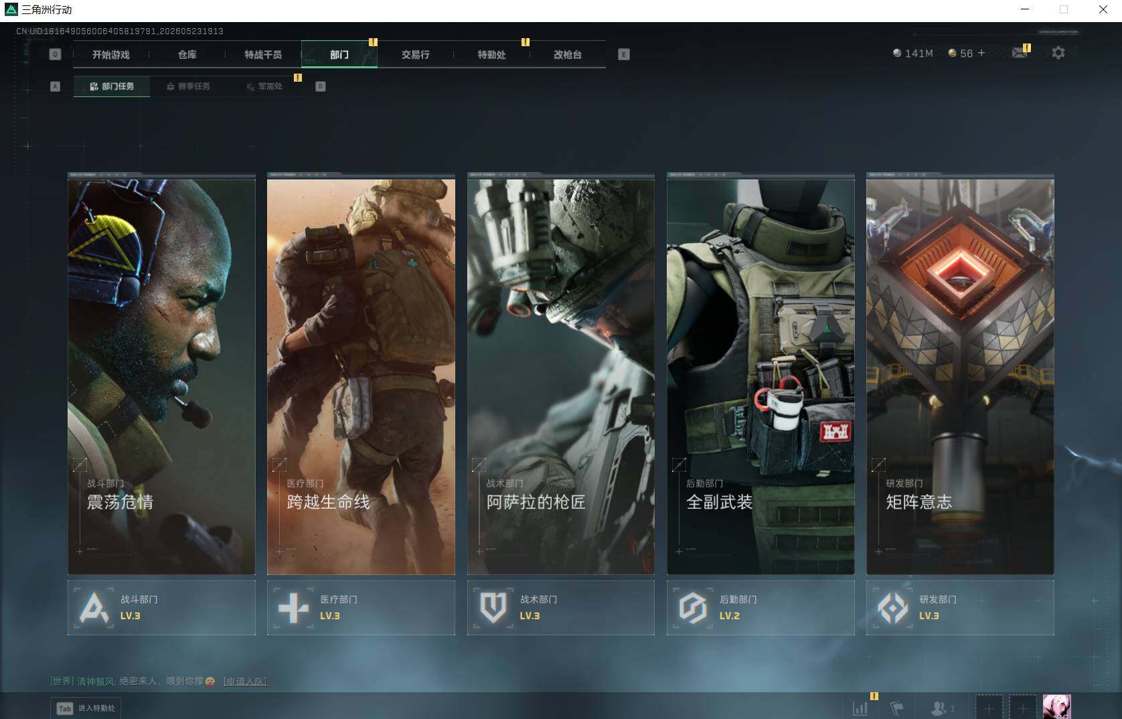Open the 矩阵意志 research department card
This screenshot has height=719, width=1122.
[960, 376]
